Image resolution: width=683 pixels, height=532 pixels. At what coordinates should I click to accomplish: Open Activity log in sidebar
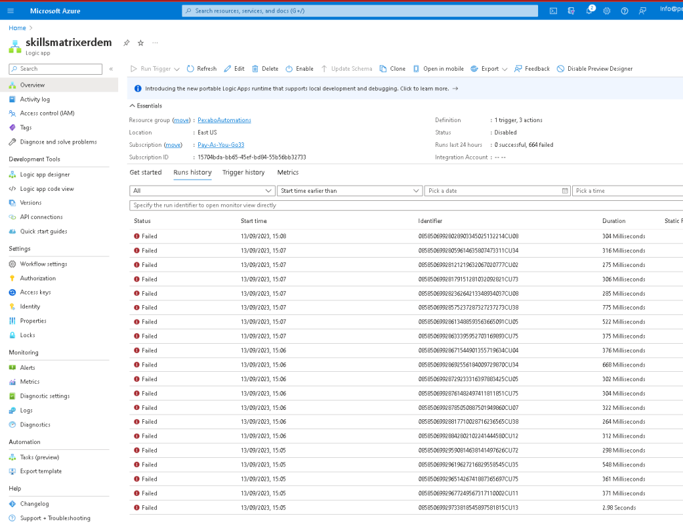tap(35, 99)
